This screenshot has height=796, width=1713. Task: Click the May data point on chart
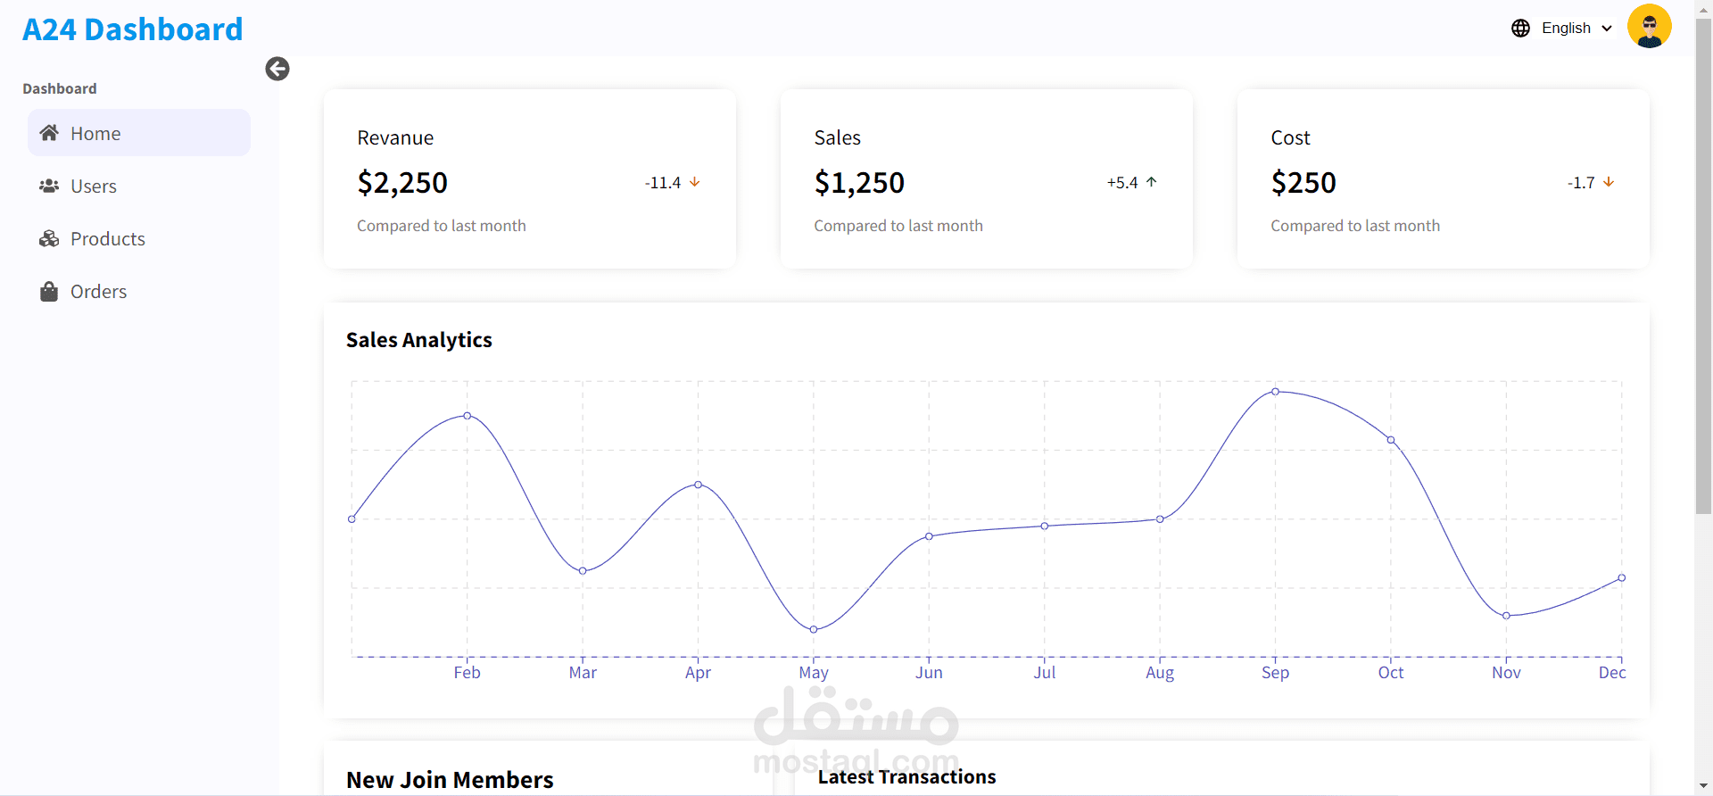tap(814, 629)
